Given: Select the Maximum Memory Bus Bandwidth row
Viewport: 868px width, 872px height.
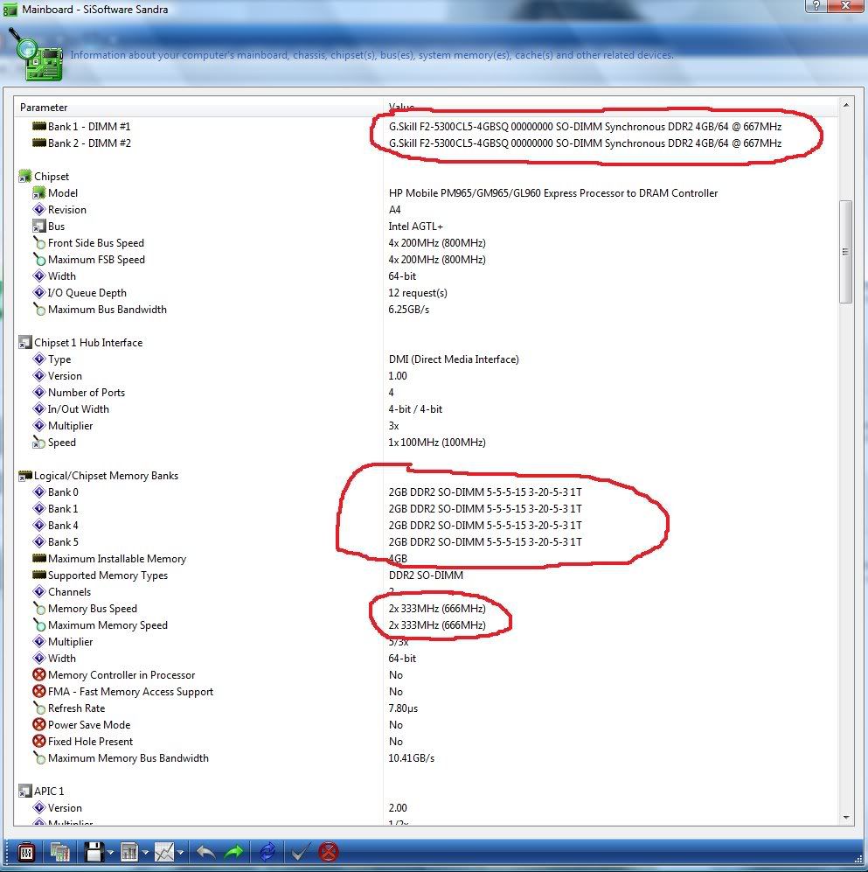Looking at the screenshot, I should [x=425, y=758].
